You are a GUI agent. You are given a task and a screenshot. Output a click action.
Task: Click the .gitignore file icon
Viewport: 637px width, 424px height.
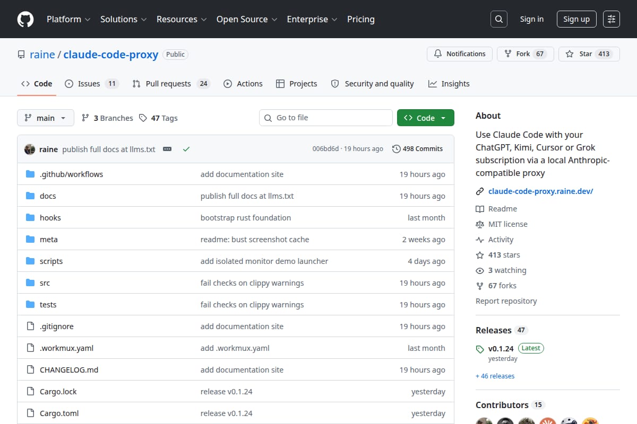pyautogui.click(x=30, y=326)
